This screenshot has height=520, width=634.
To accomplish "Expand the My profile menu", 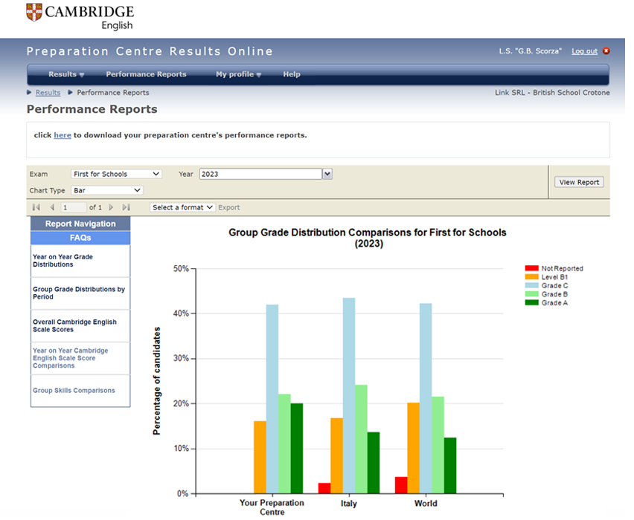I will pos(239,74).
